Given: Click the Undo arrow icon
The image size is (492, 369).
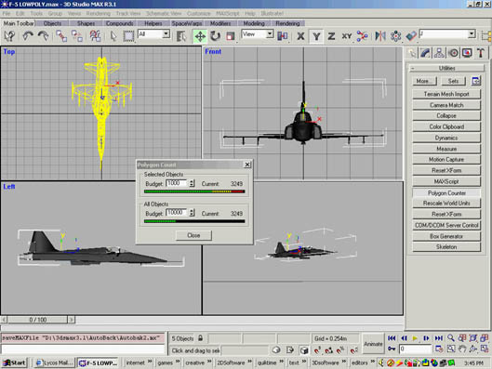Looking at the screenshot, I should [28, 36].
